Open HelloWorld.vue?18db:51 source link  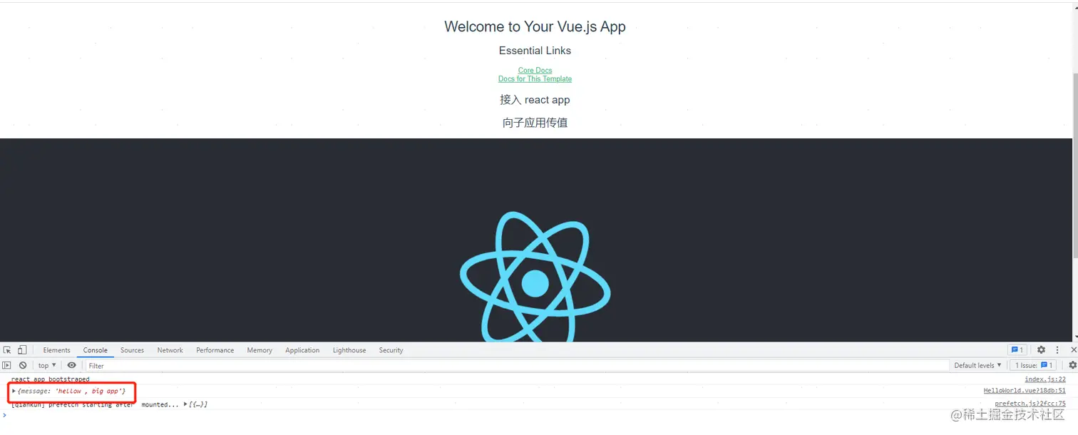click(x=1025, y=391)
